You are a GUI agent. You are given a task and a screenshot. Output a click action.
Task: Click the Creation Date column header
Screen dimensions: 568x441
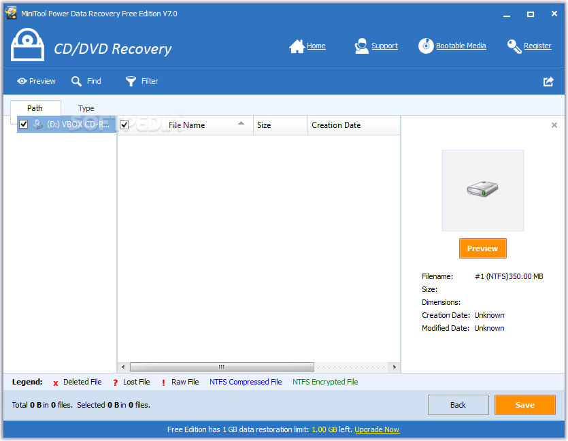click(x=354, y=125)
